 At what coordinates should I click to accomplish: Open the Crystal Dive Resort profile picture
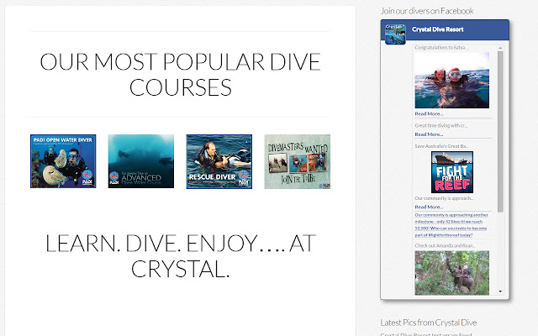pos(395,34)
